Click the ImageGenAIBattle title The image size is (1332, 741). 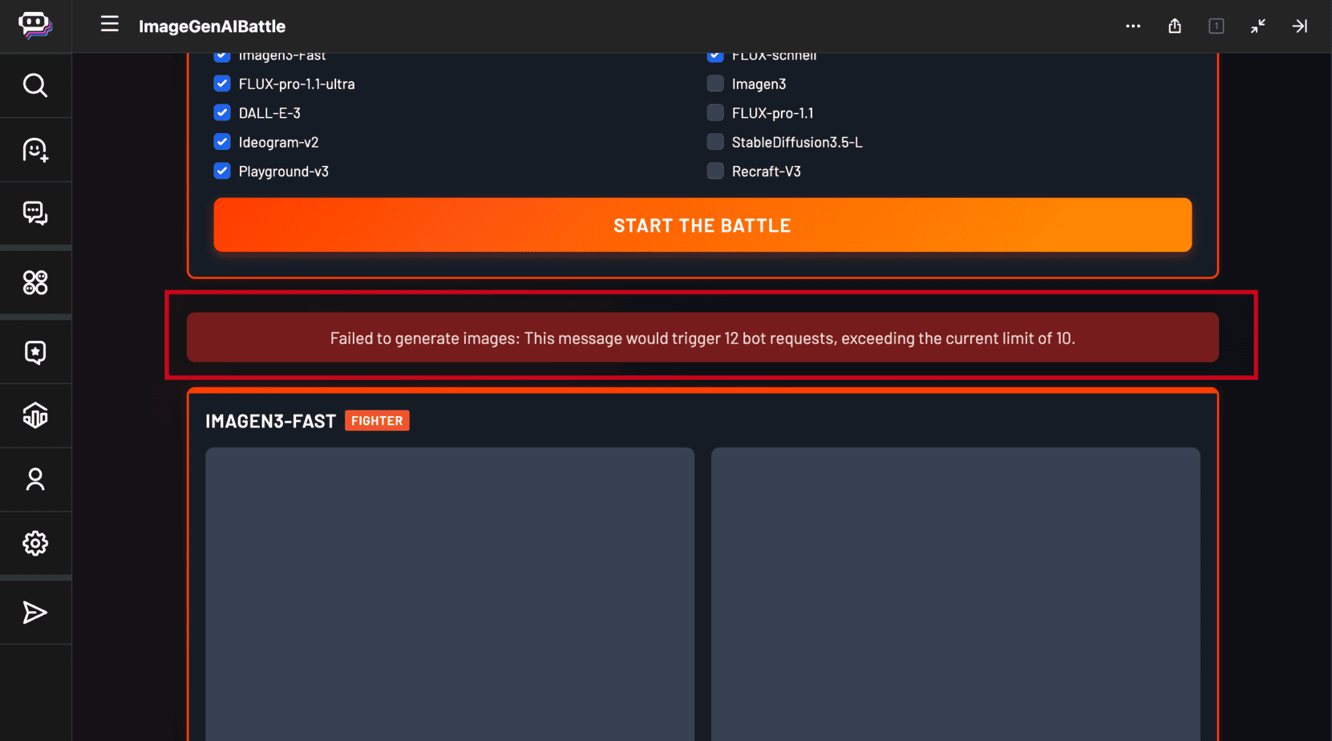point(212,26)
